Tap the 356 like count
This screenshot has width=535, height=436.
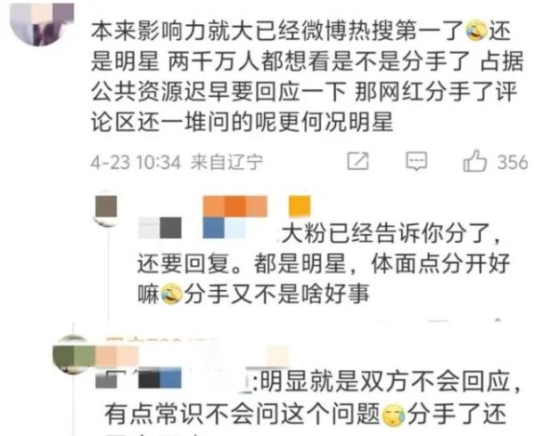pos(513,162)
